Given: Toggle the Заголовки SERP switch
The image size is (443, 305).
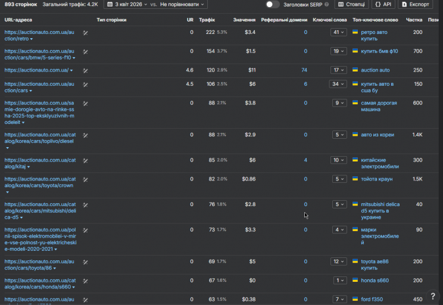Looking at the screenshot, I should click(272, 4).
